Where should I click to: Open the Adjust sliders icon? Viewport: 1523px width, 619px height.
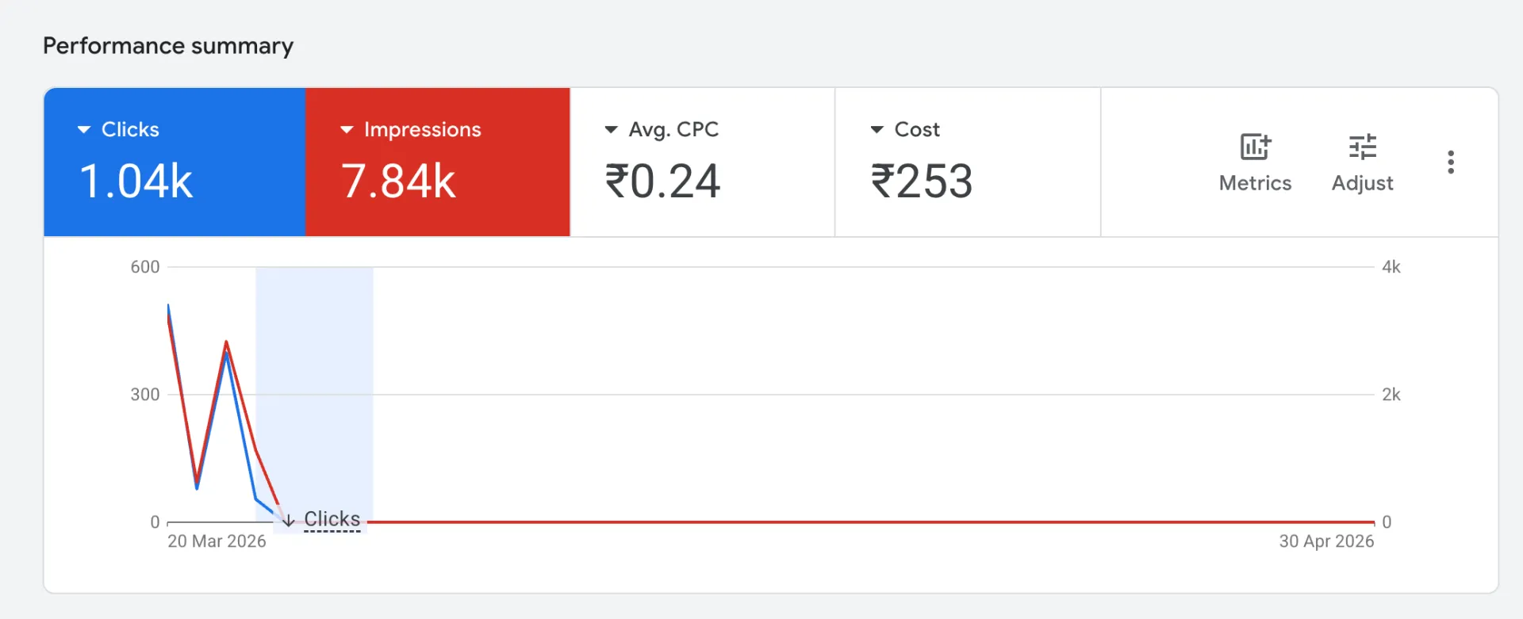click(x=1362, y=147)
